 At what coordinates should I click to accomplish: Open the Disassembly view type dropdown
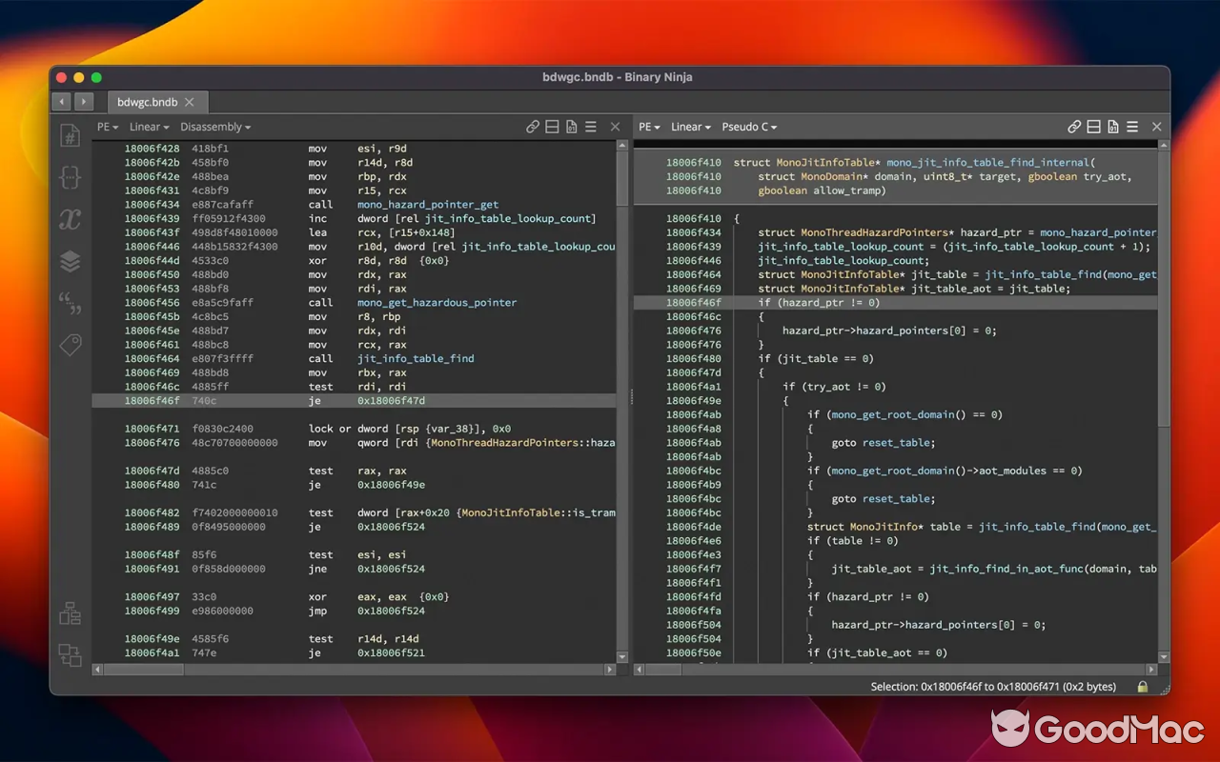215,127
